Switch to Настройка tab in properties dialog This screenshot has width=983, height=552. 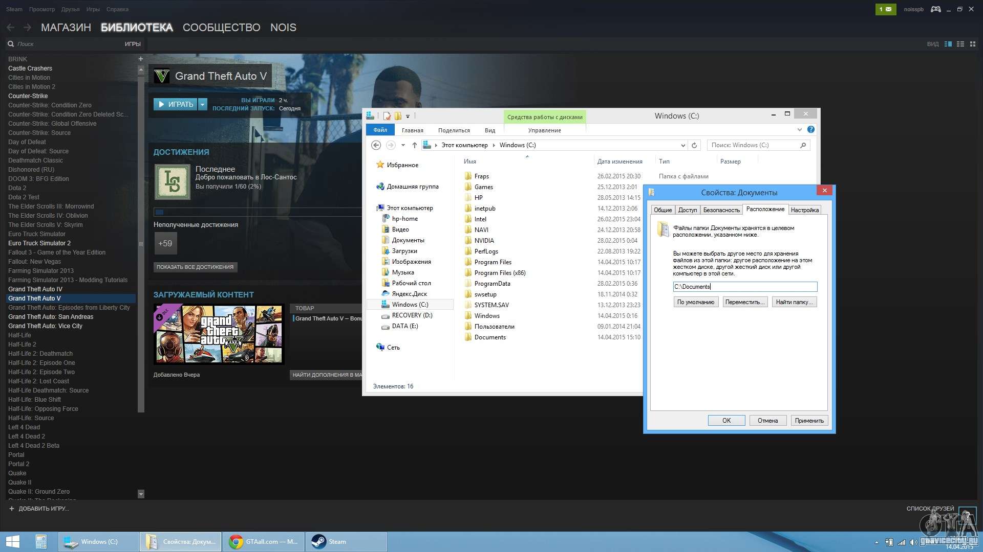coord(805,210)
